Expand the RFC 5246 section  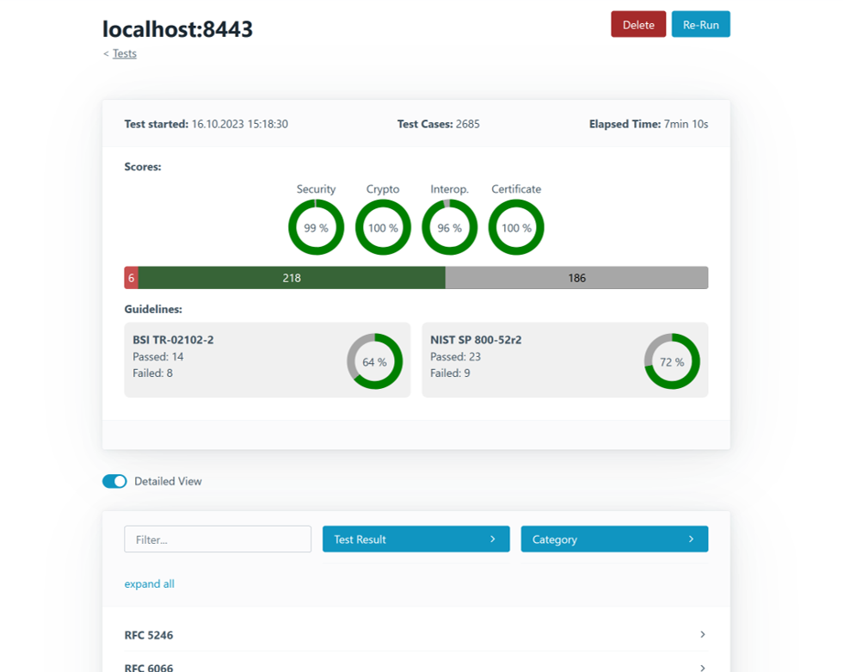150,635
